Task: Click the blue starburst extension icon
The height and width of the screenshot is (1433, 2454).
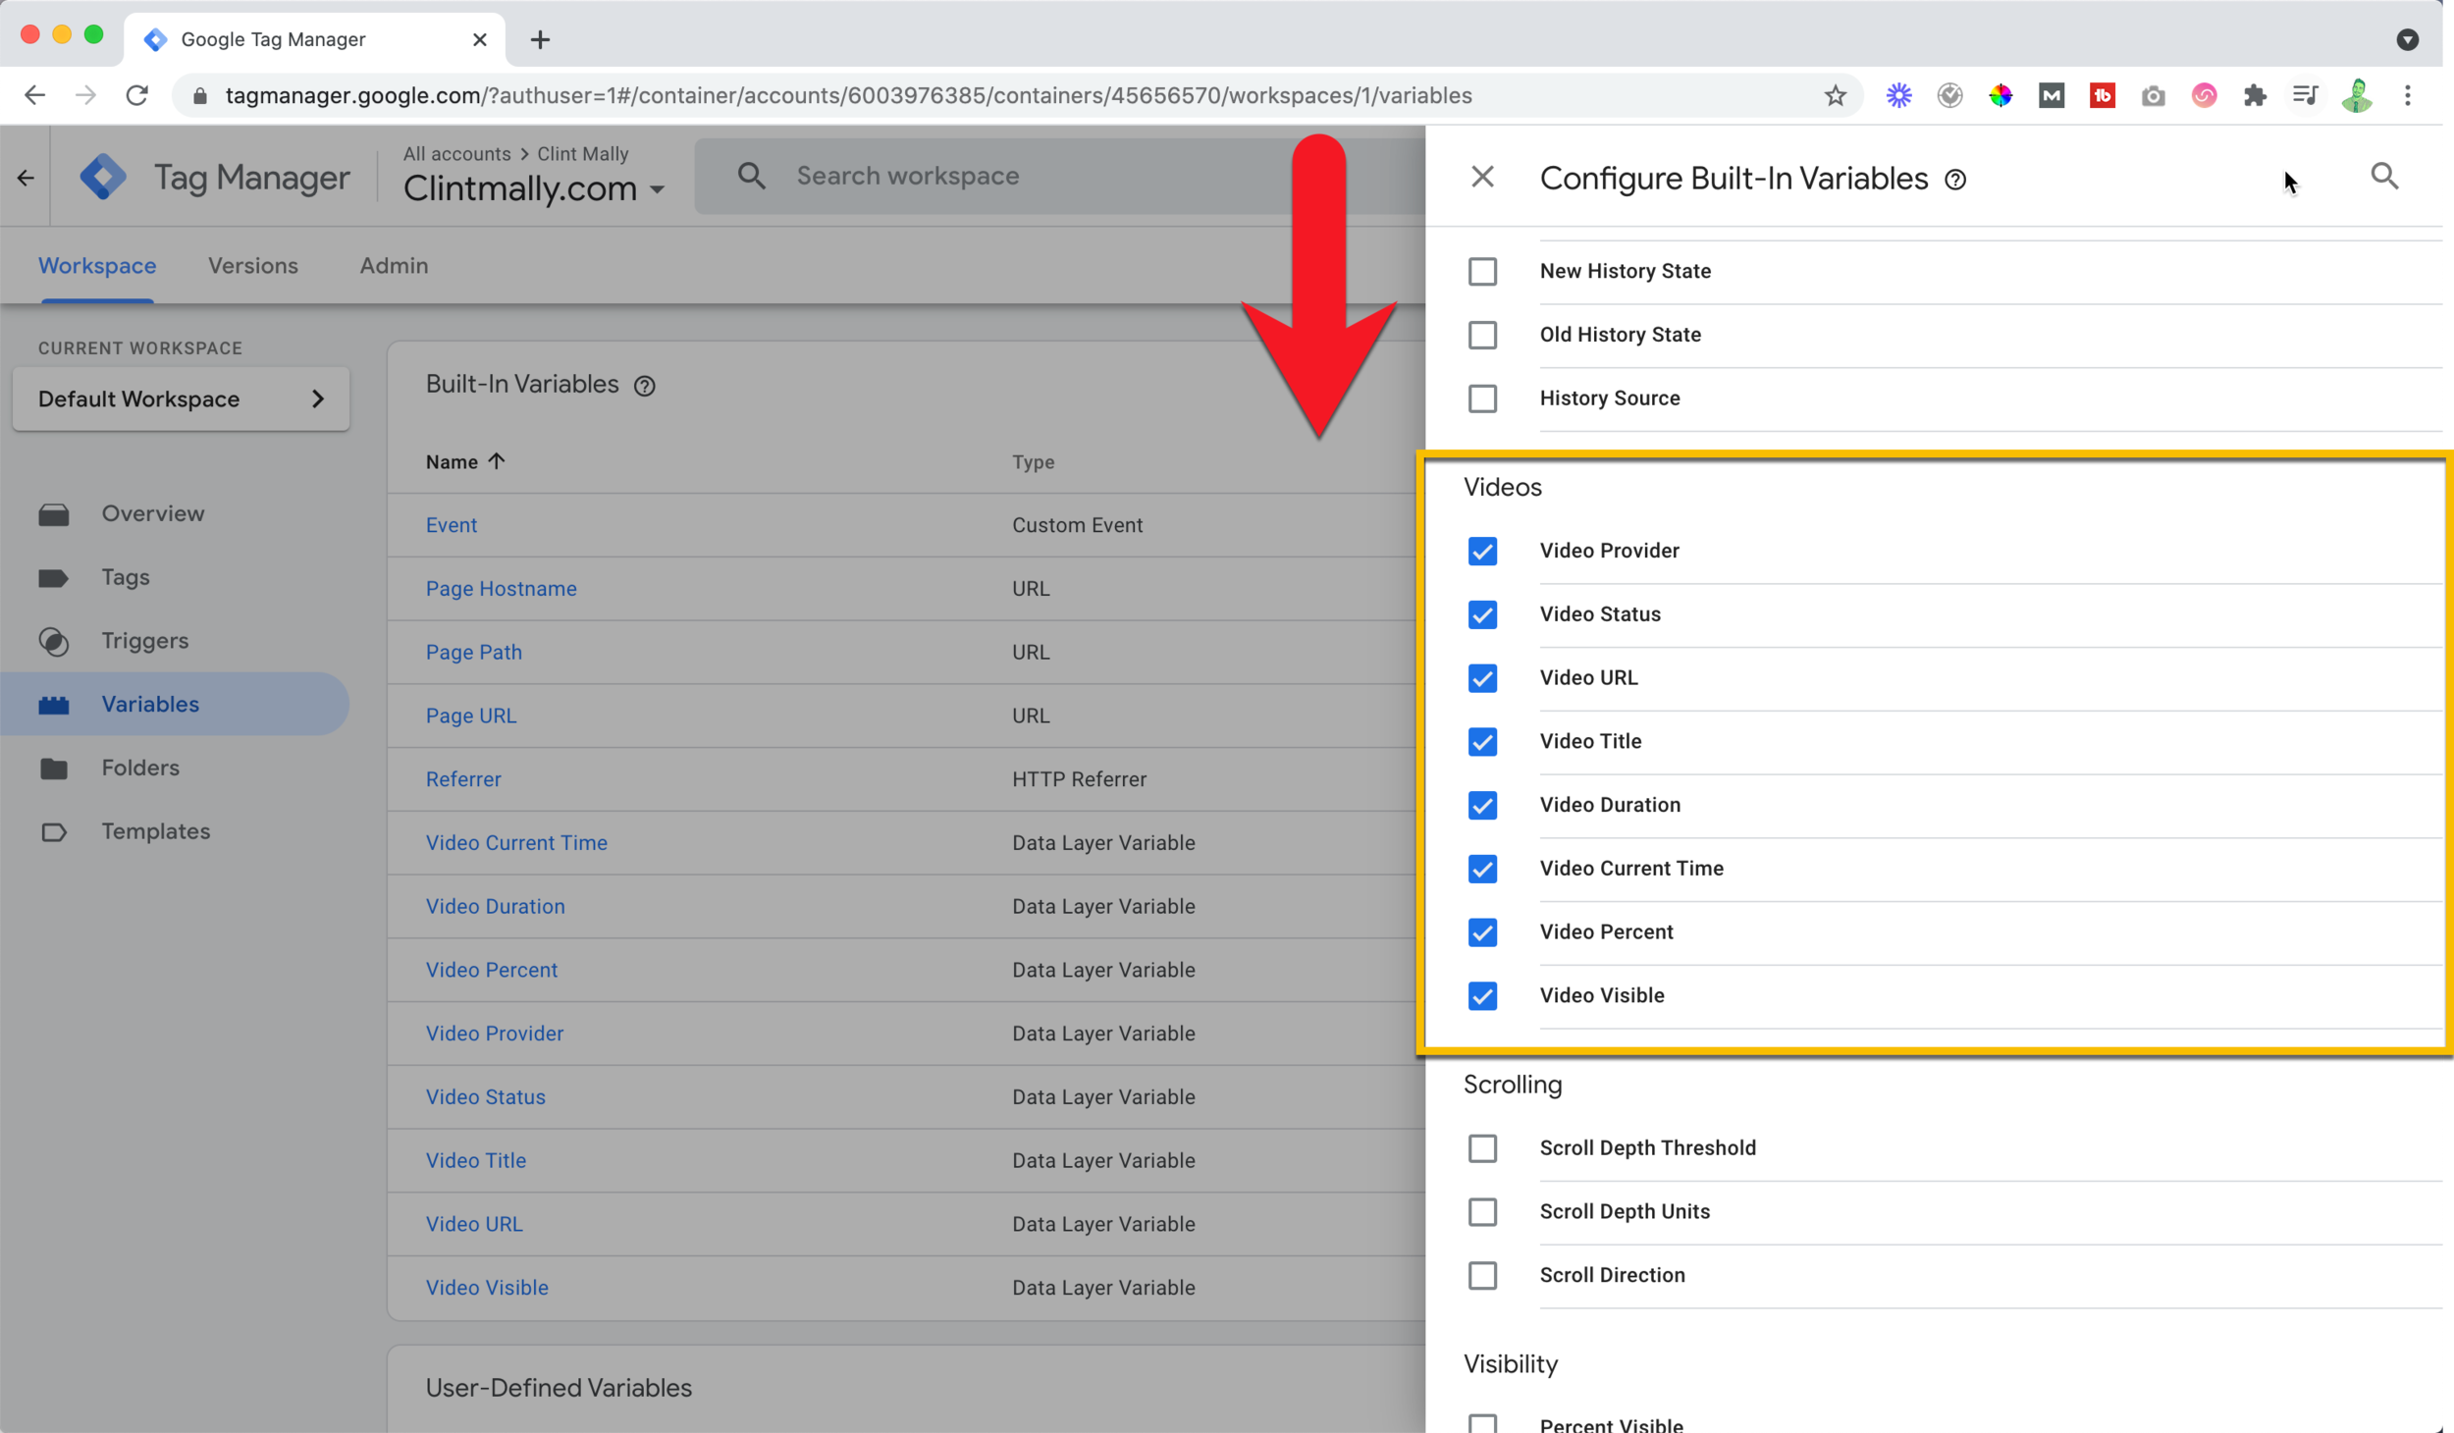Action: tap(1898, 95)
